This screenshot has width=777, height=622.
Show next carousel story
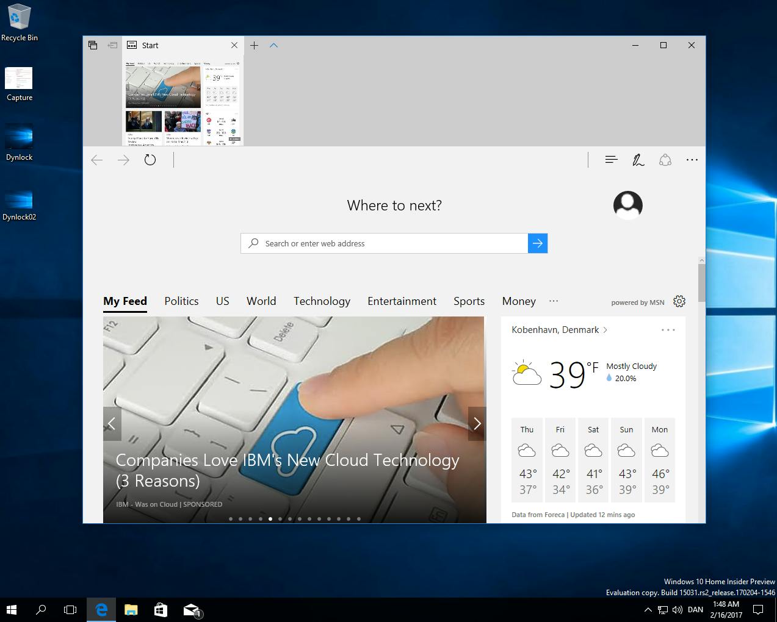coord(477,423)
